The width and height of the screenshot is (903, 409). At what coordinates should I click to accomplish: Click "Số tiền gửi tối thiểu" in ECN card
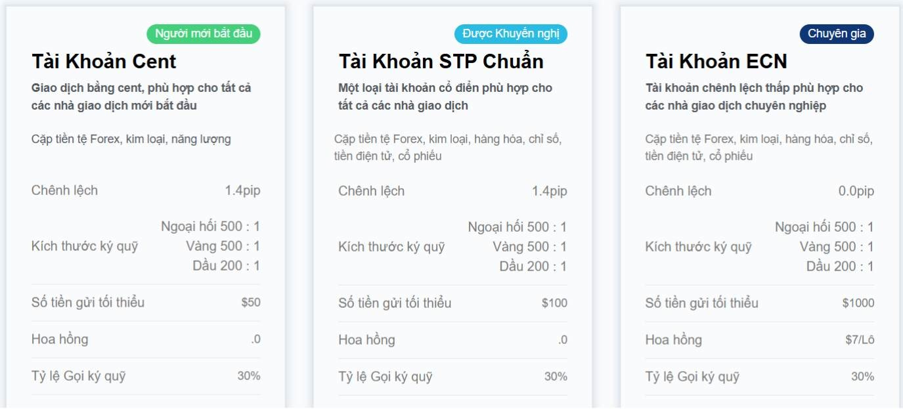[x=701, y=303]
